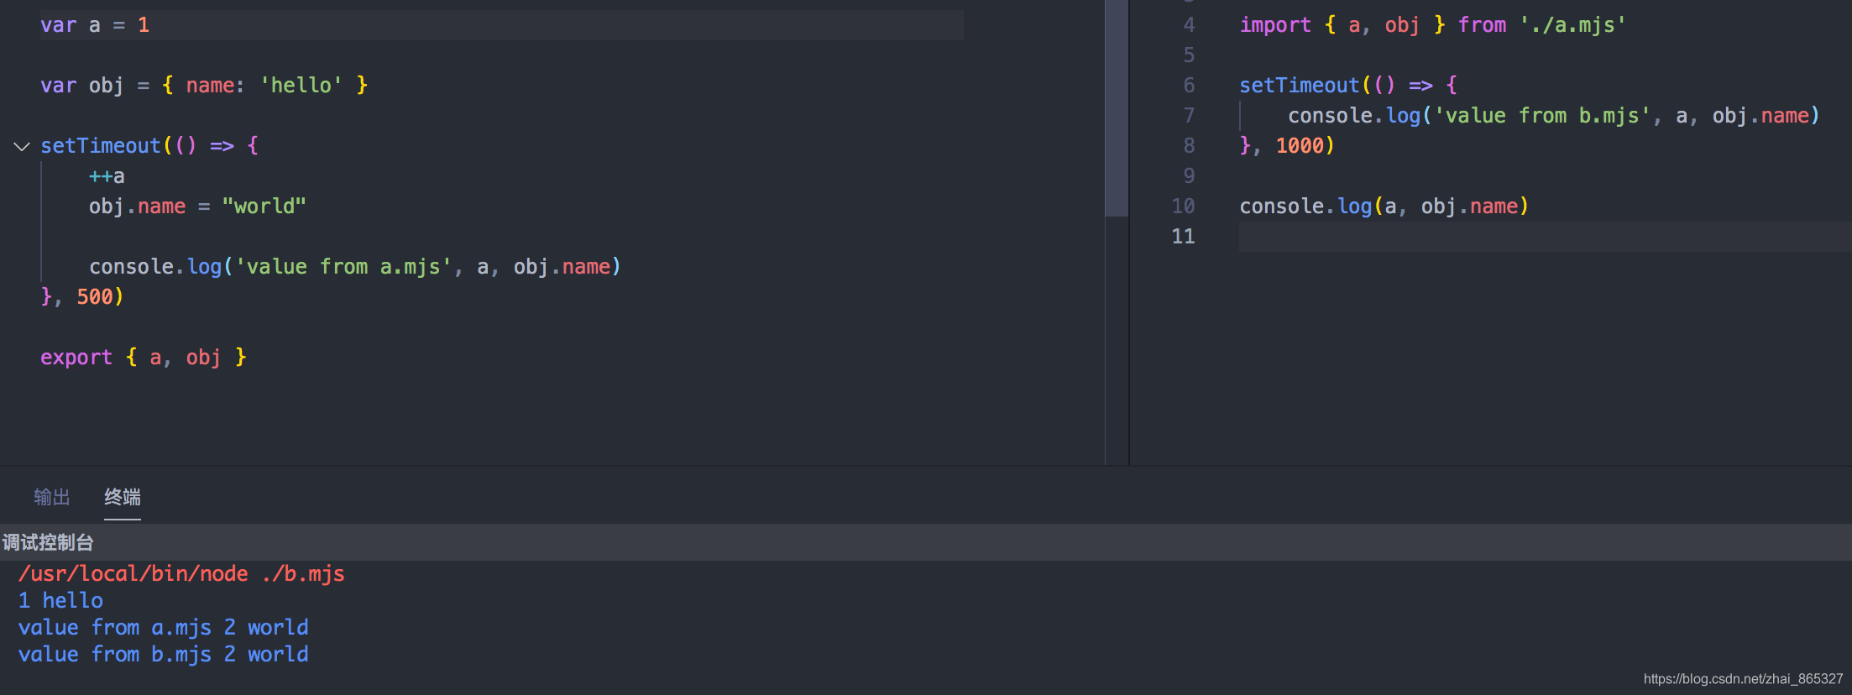Click the 'export { a, obj }' line
This screenshot has height=695, width=1852.
(144, 358)
